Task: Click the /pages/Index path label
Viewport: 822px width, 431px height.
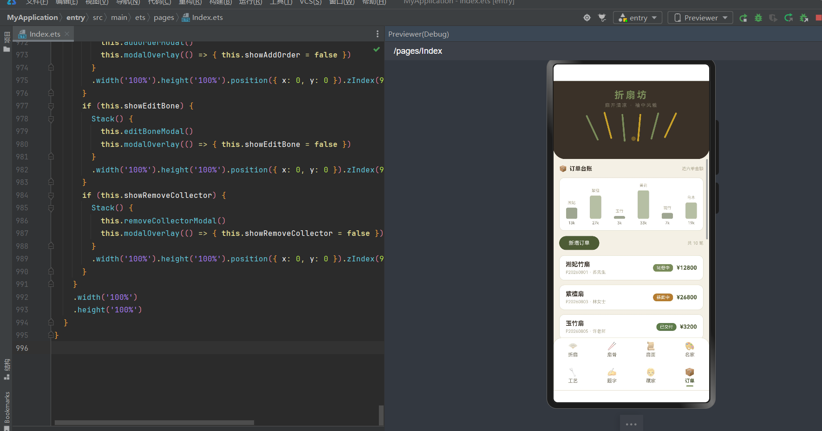Action: (x=418, y=51)
